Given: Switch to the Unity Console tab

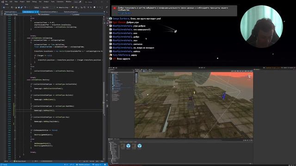Looking at the screenshot, I should (x=117, y=139).
